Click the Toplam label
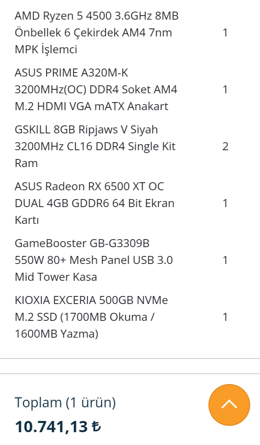The height and width of the screenshot is (445, 260). tap(38, 403)
